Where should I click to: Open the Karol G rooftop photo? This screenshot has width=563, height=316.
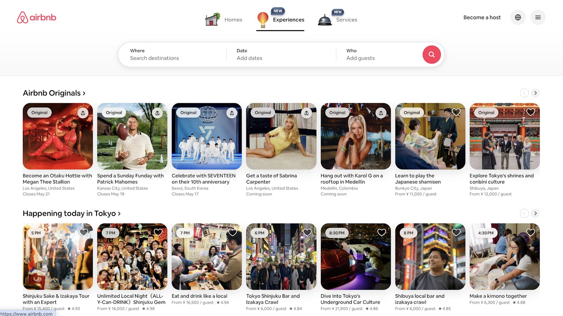pos(356,136)
